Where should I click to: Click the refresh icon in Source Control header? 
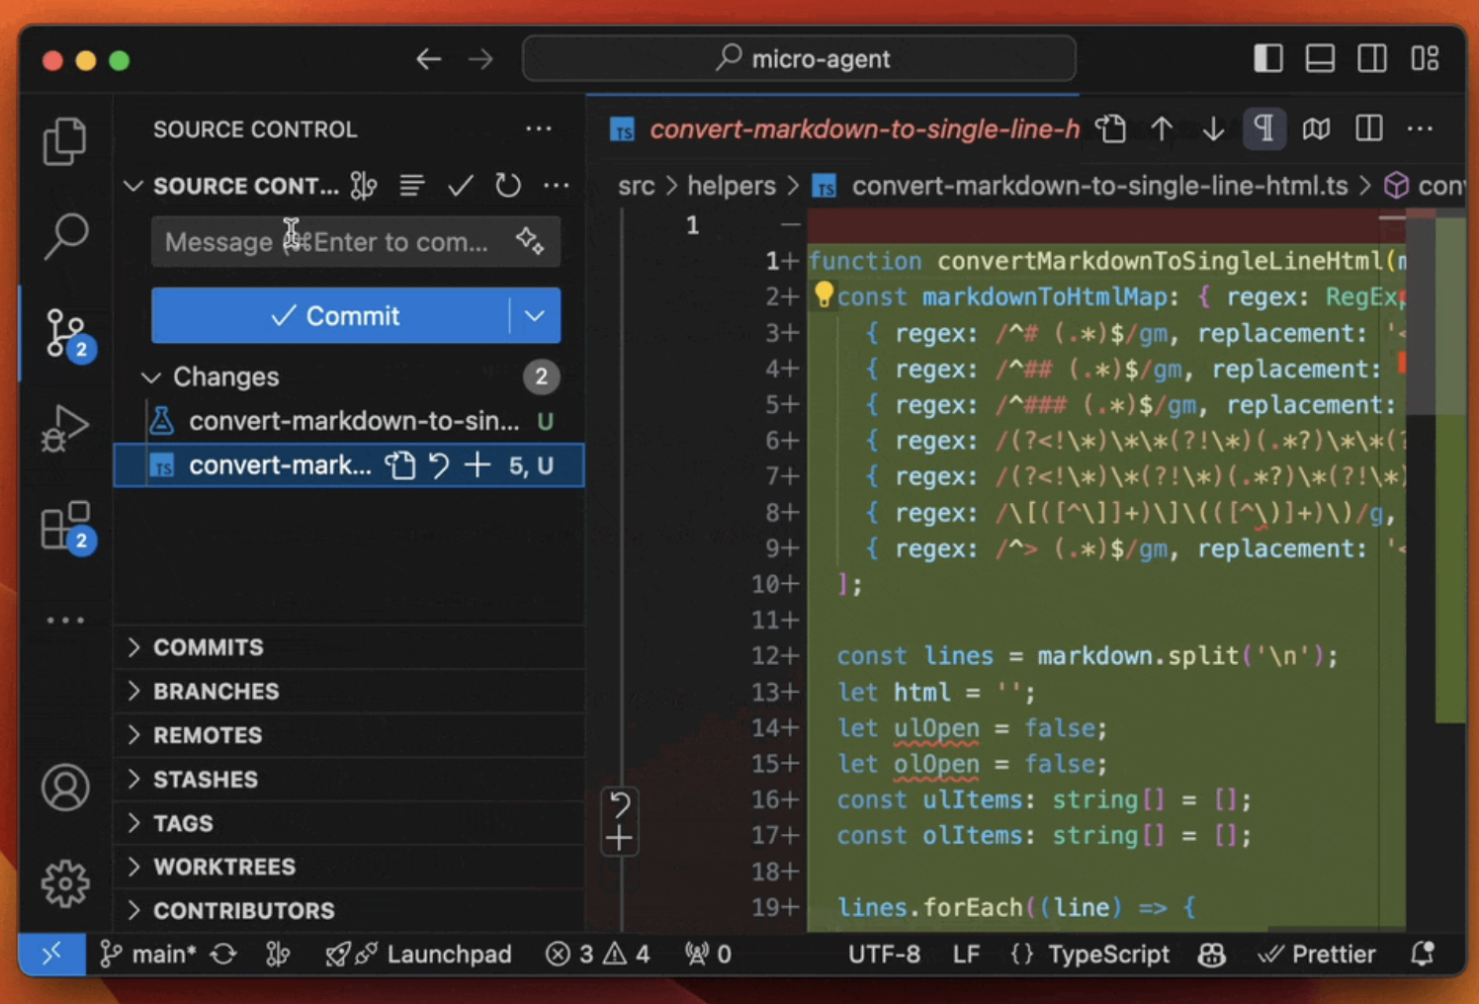508,186
